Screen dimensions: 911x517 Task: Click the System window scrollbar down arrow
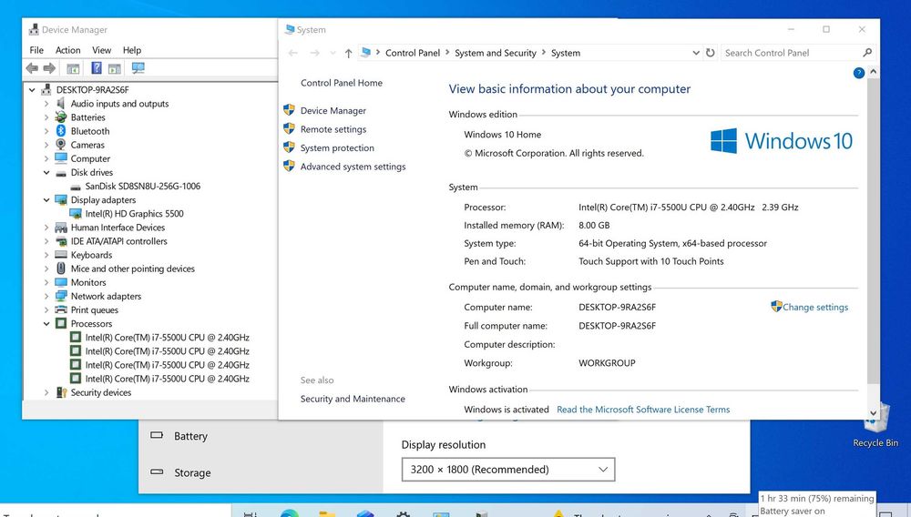point(874,413)
